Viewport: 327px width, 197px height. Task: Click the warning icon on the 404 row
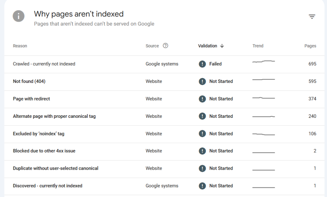202,81
